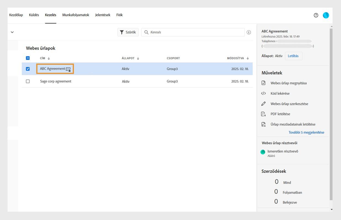Toggle the select-all header checkbox
Viewport: 341px width, 220px height.
[x=28, y=58]
